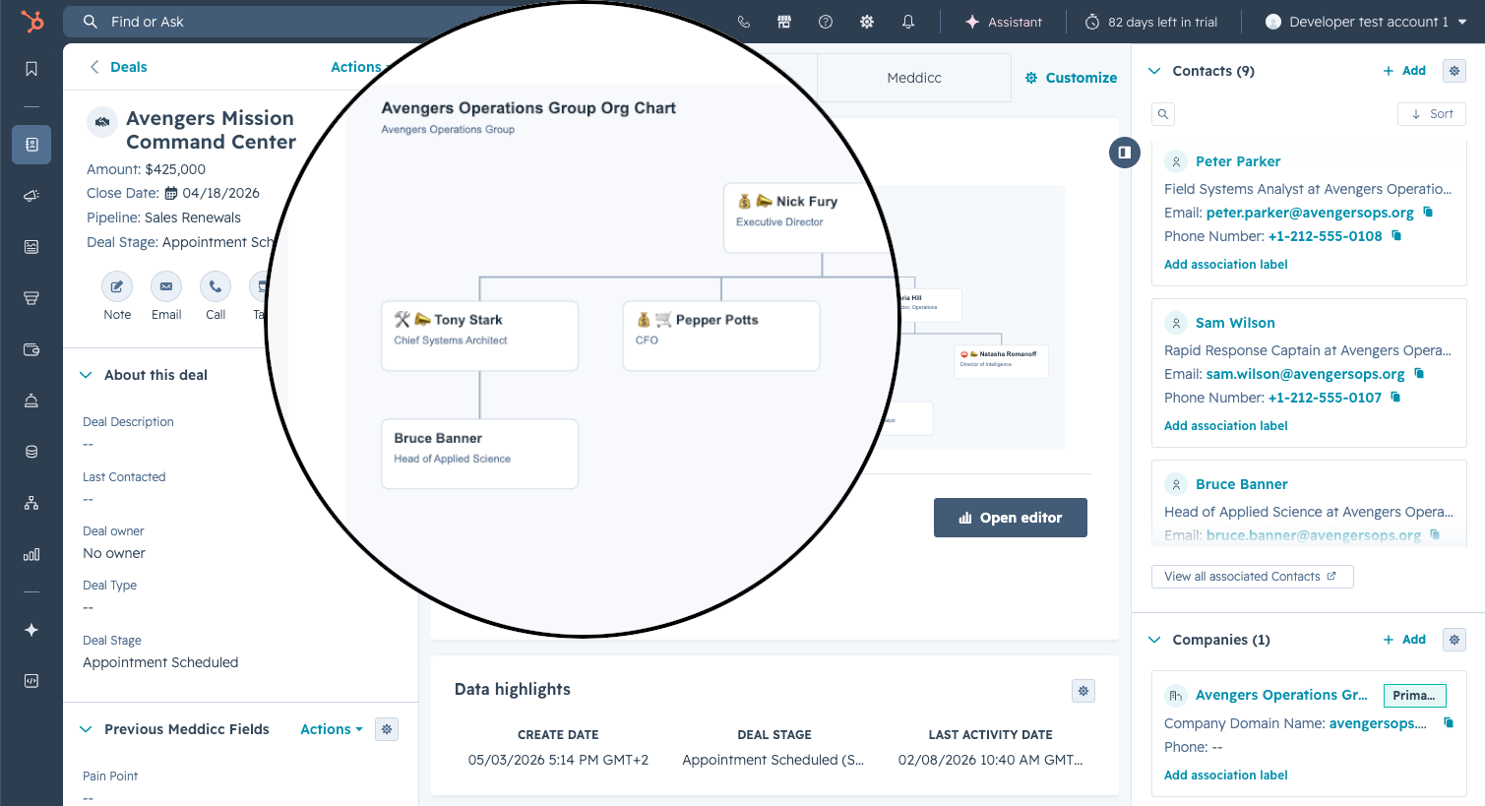Open the reporting bar chart sidebar icon

(31, 554)
